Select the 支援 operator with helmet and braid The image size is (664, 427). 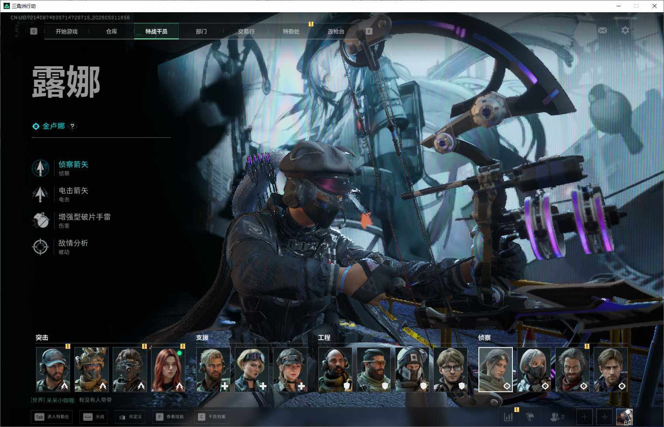tap(290, 370)
